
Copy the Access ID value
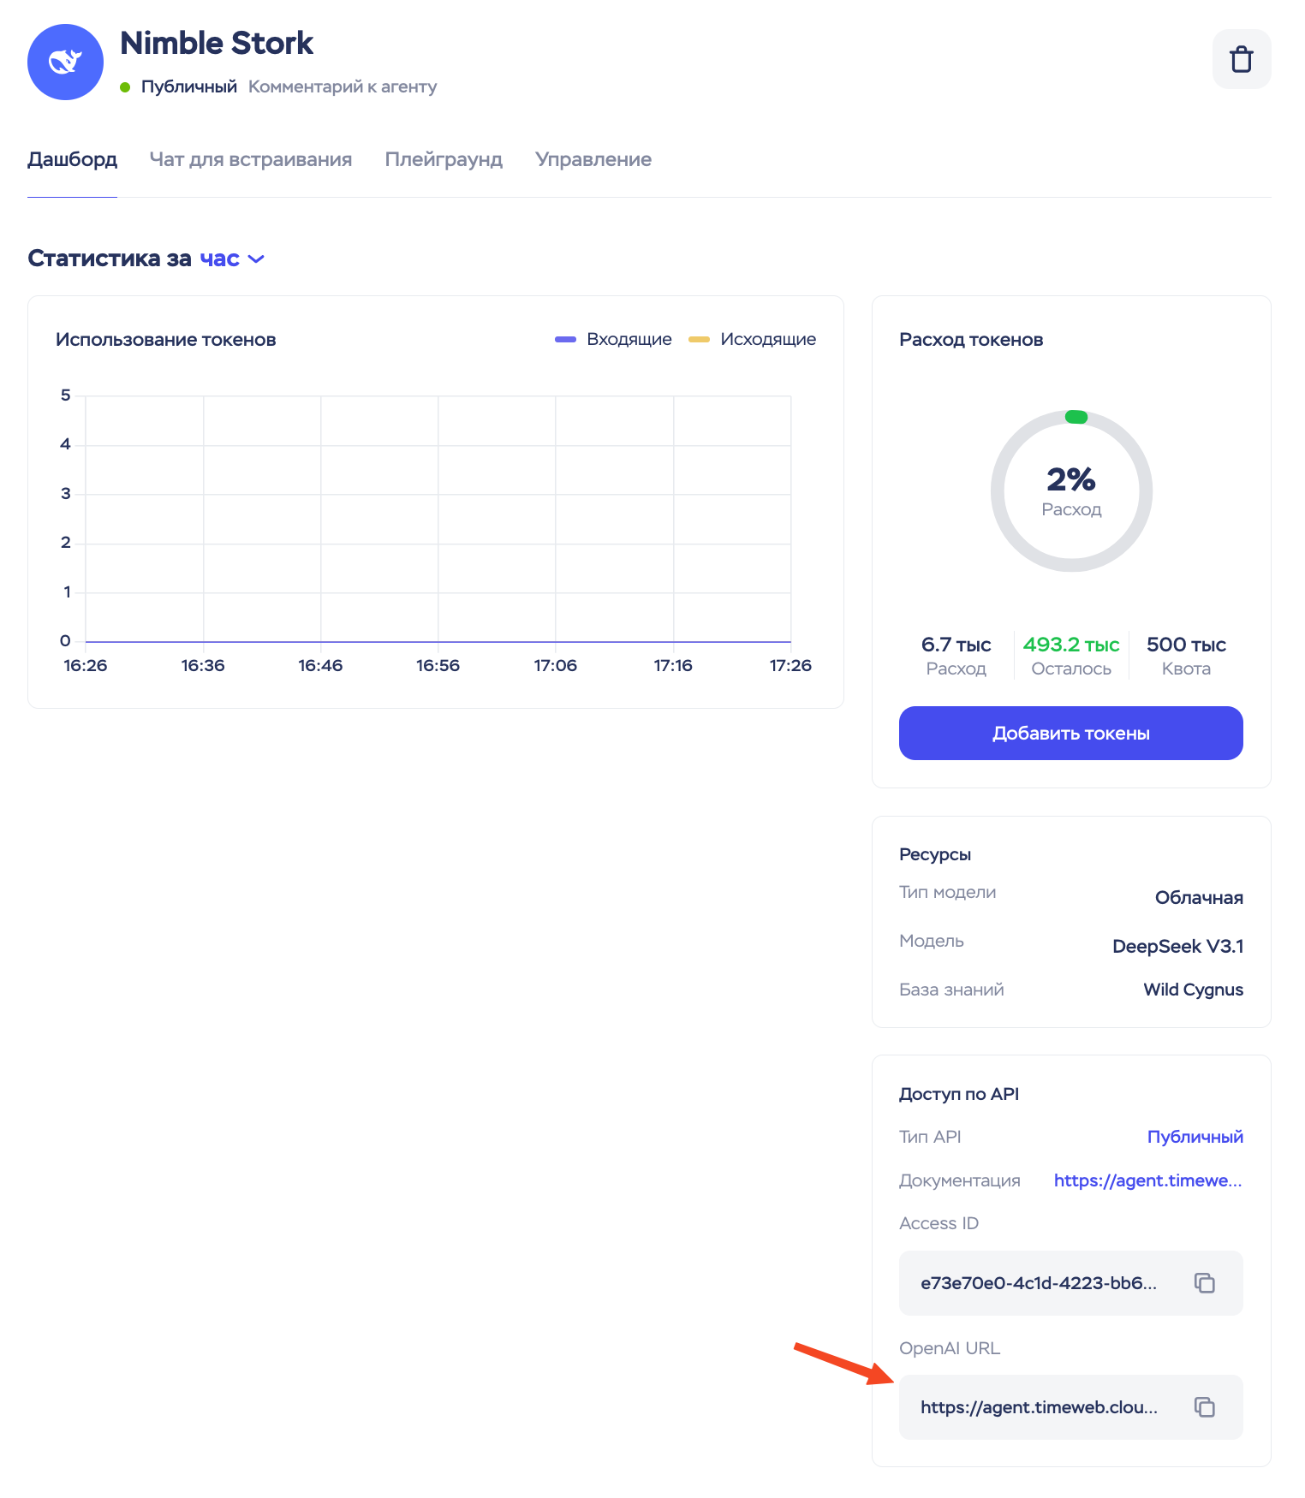tap(1204, 1282)
